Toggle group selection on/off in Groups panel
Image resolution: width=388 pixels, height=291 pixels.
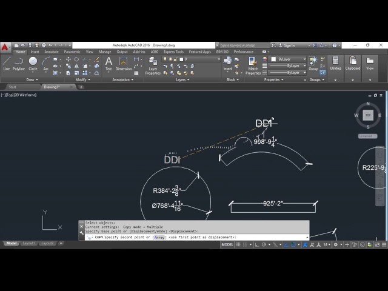323,73
